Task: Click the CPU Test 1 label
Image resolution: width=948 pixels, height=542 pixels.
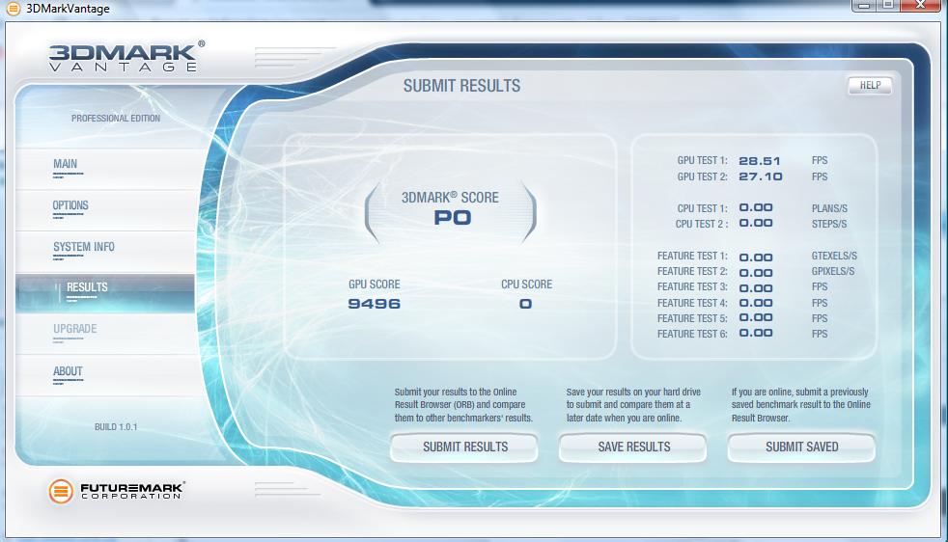Action: [x=702, y=208]
